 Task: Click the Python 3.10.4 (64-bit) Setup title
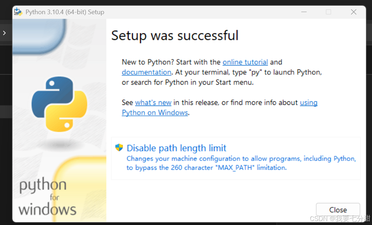tap(65, 12)
